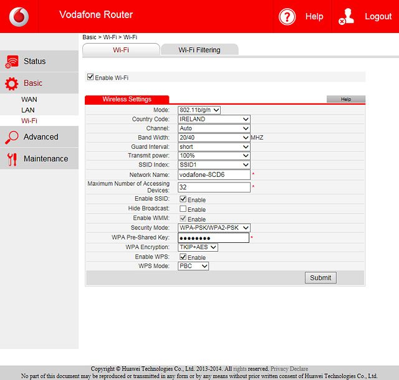Click the Vodafone logo icon
The height and width of the screenshot is (380, 399).
(19, 16)
